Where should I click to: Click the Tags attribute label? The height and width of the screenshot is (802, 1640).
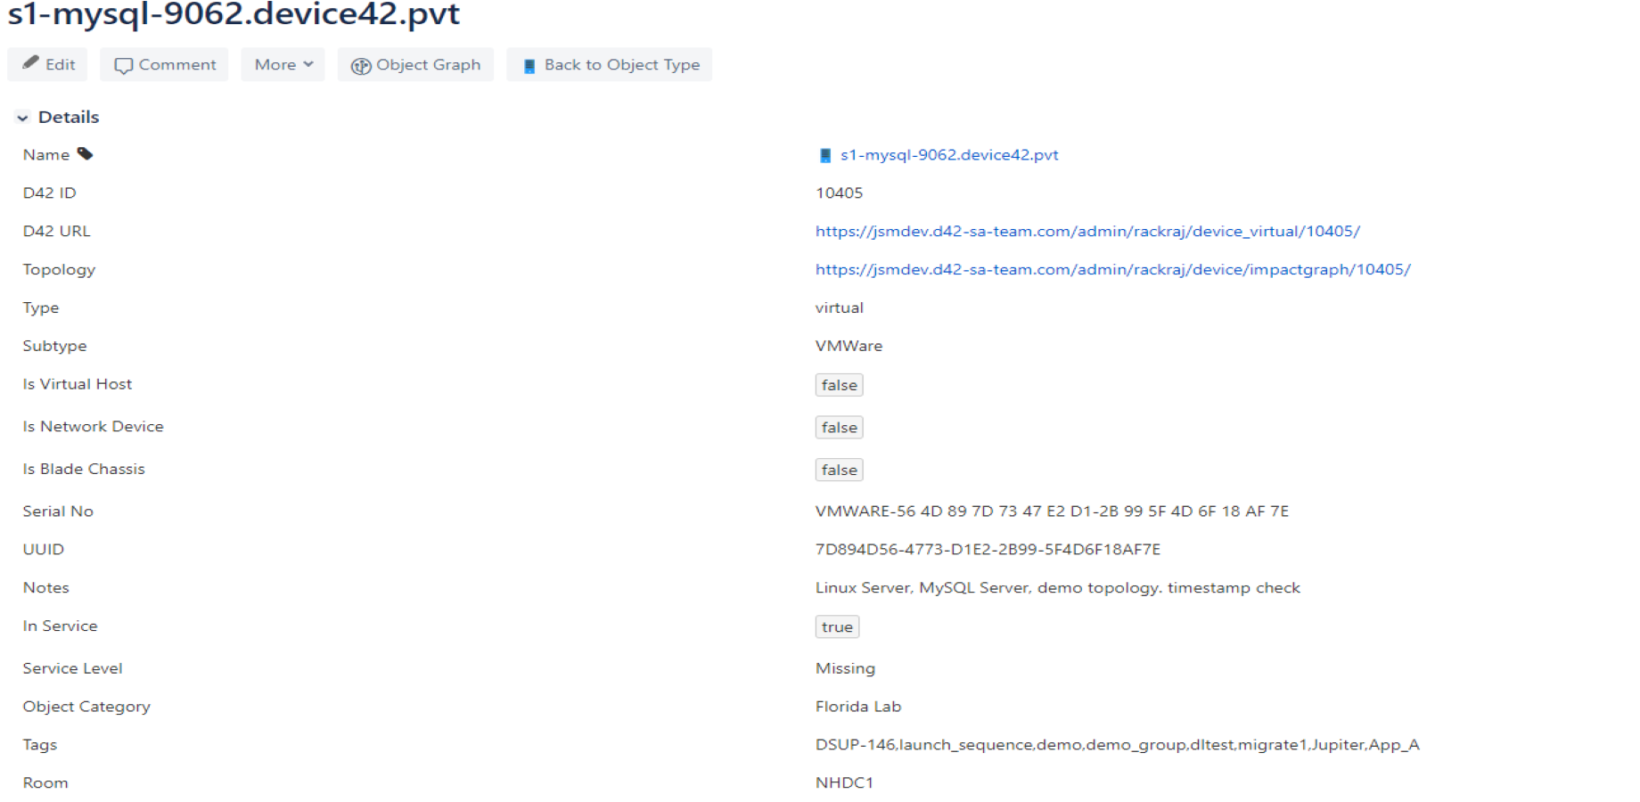(x=39, y=745)
